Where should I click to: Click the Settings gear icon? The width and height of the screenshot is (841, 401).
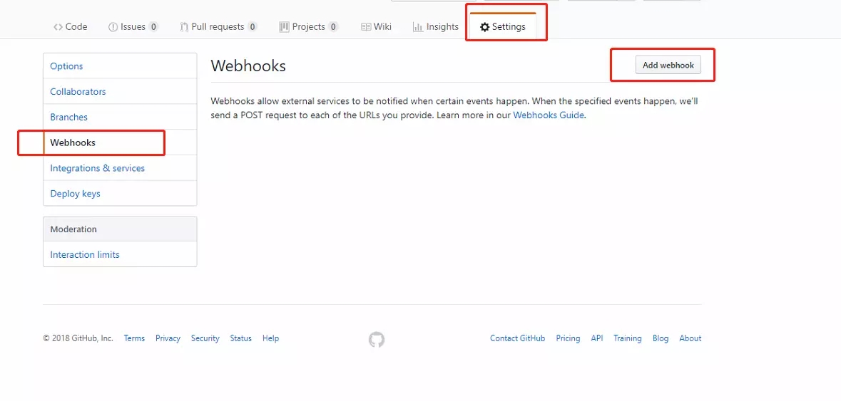pyautogui.click(x=485, y=27)
